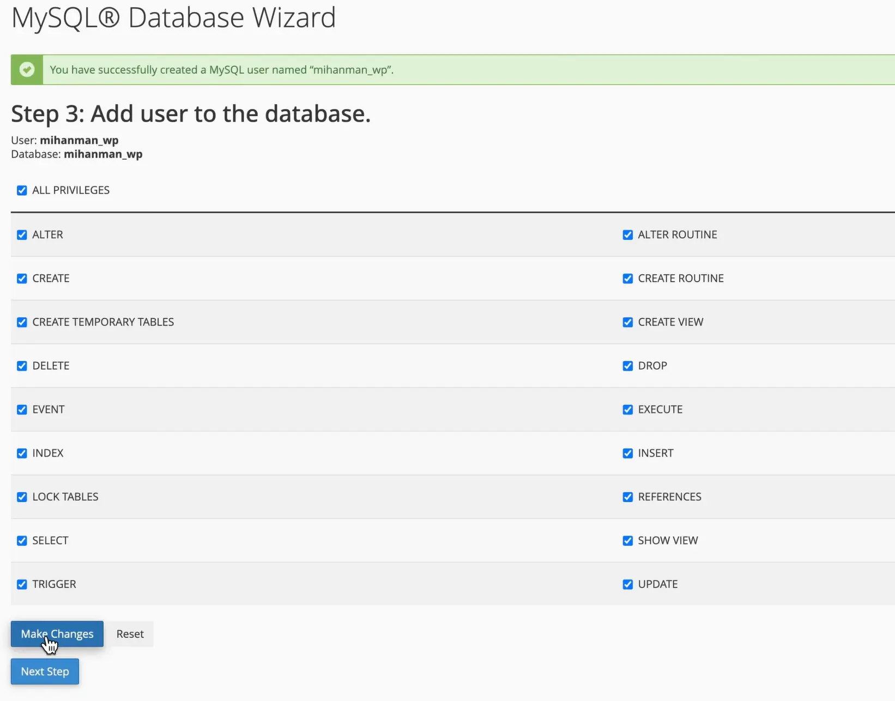
Task: Uncheck the ALL PRIVILEGES checkbox
Action: coord(22,190)
